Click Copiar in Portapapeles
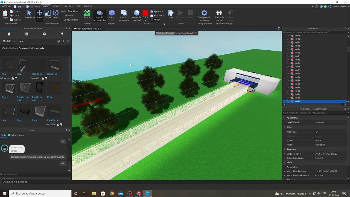This screenshot has width=350, height=197. 15,11
